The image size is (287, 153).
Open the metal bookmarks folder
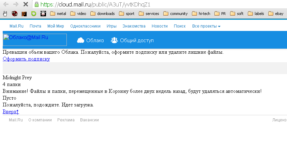(x=58, y=14)
